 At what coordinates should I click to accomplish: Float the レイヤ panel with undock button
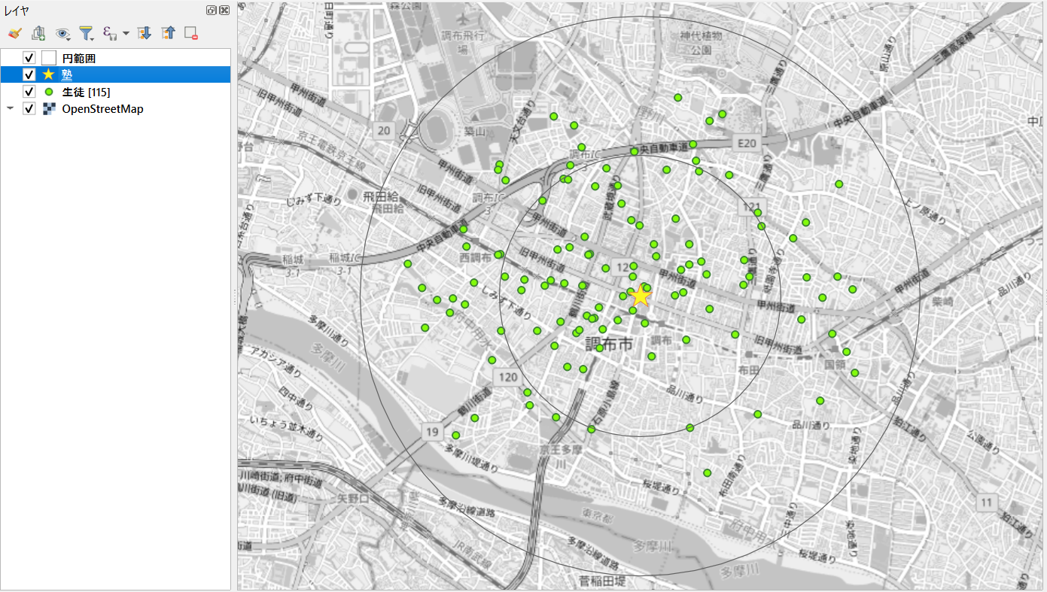click(x=212, y=10)
